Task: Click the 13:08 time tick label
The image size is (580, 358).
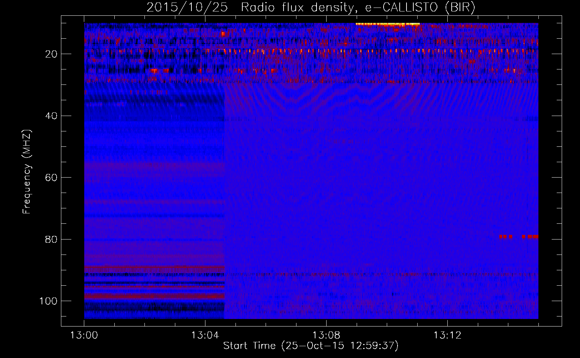Action: (x=326, y=335)
